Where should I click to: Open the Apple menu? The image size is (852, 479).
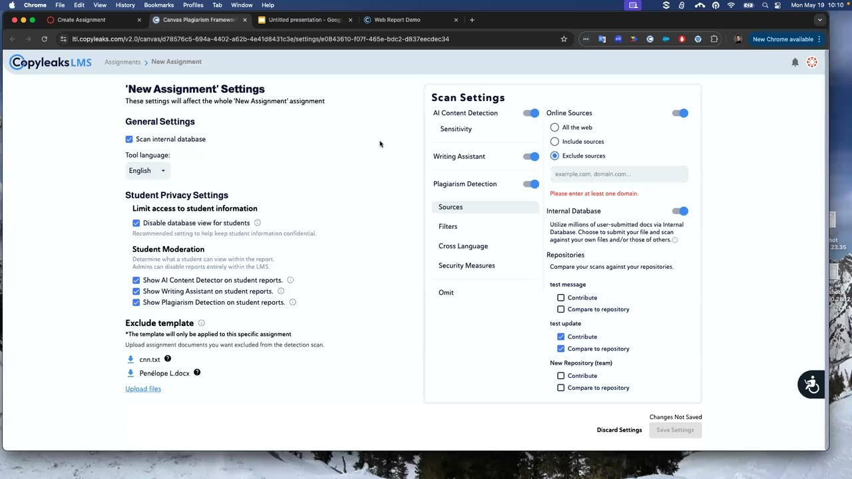[11, 5]
